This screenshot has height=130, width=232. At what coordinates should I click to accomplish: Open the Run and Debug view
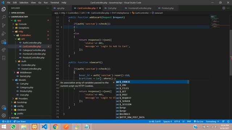pyautogui.click(x=4, y=34)
